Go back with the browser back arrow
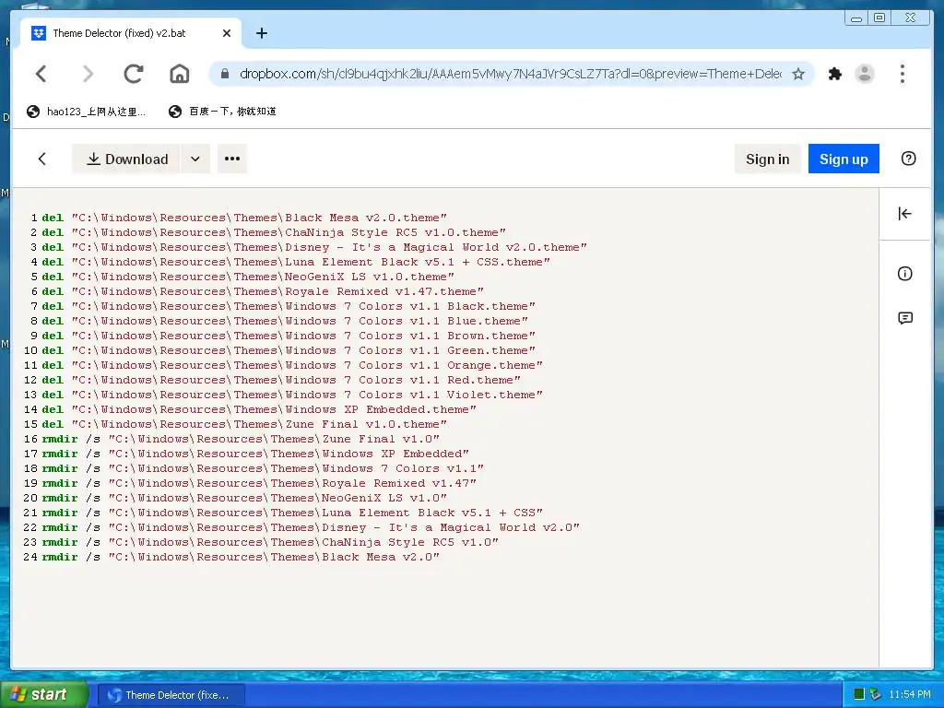The image size is (944, 708). coord(41,74)
